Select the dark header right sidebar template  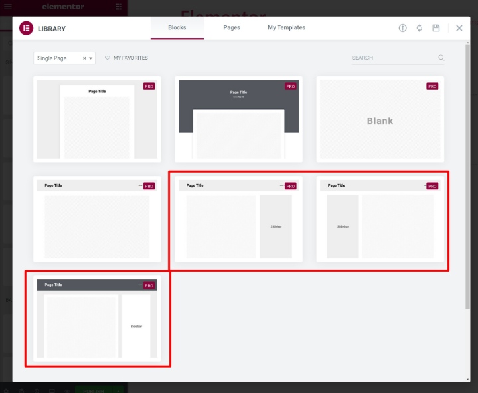[x=97, y=319]
